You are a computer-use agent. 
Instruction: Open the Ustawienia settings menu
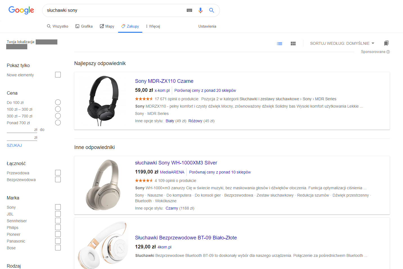click(207, 26)
